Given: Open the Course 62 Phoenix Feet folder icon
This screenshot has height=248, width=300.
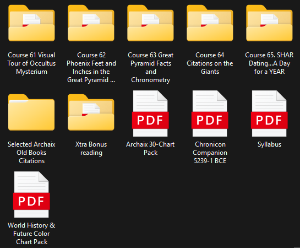Looking at the screenshot, I should 91,23.
